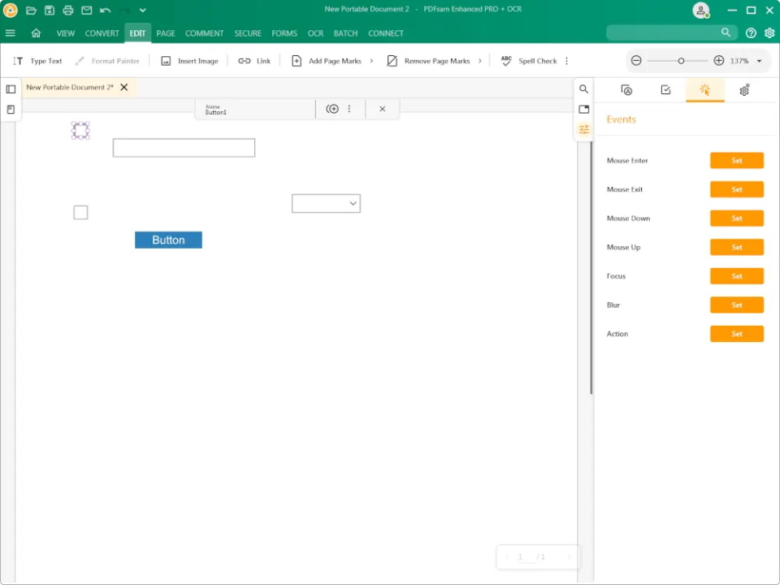780x585 pixels.
Task: Select the Events properties tab icon
Action: click(x=705, y=90)
